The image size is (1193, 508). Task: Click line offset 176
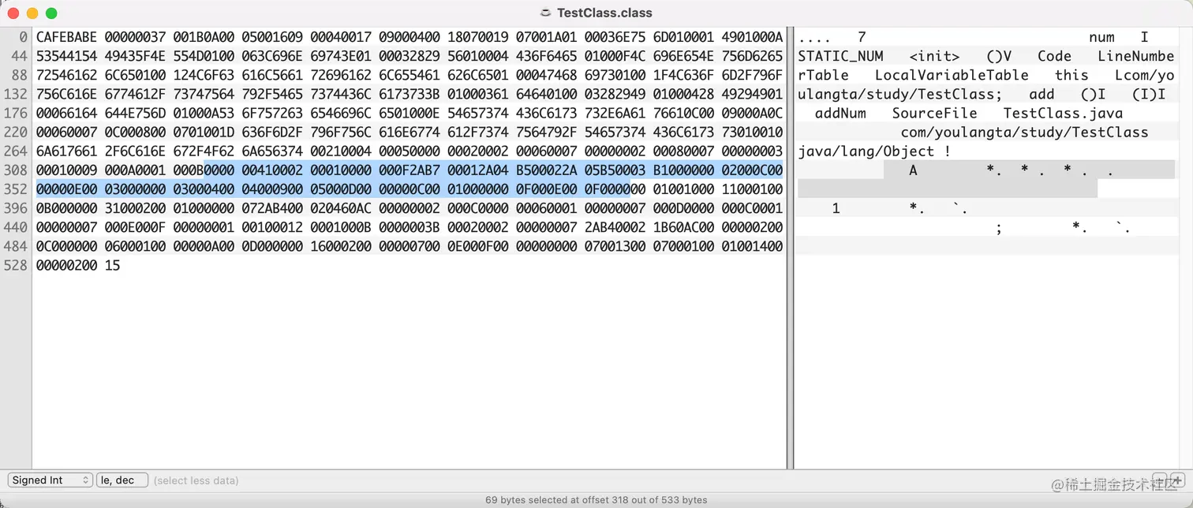(x=17, y=114)
